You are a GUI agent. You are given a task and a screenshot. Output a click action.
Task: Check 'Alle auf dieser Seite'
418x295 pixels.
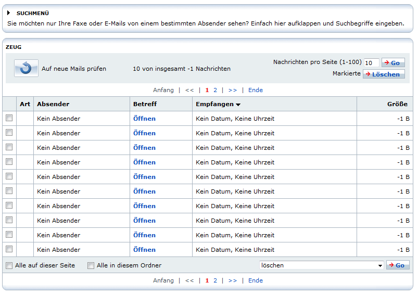coord(9,266)
